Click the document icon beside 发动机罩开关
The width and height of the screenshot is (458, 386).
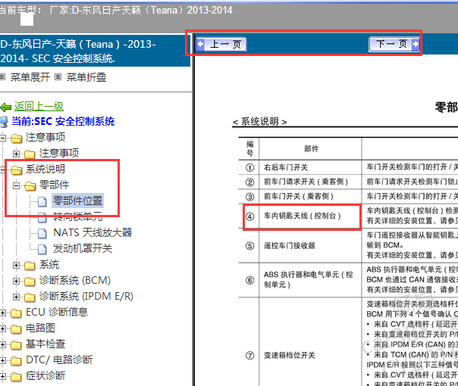coord(42,249)
